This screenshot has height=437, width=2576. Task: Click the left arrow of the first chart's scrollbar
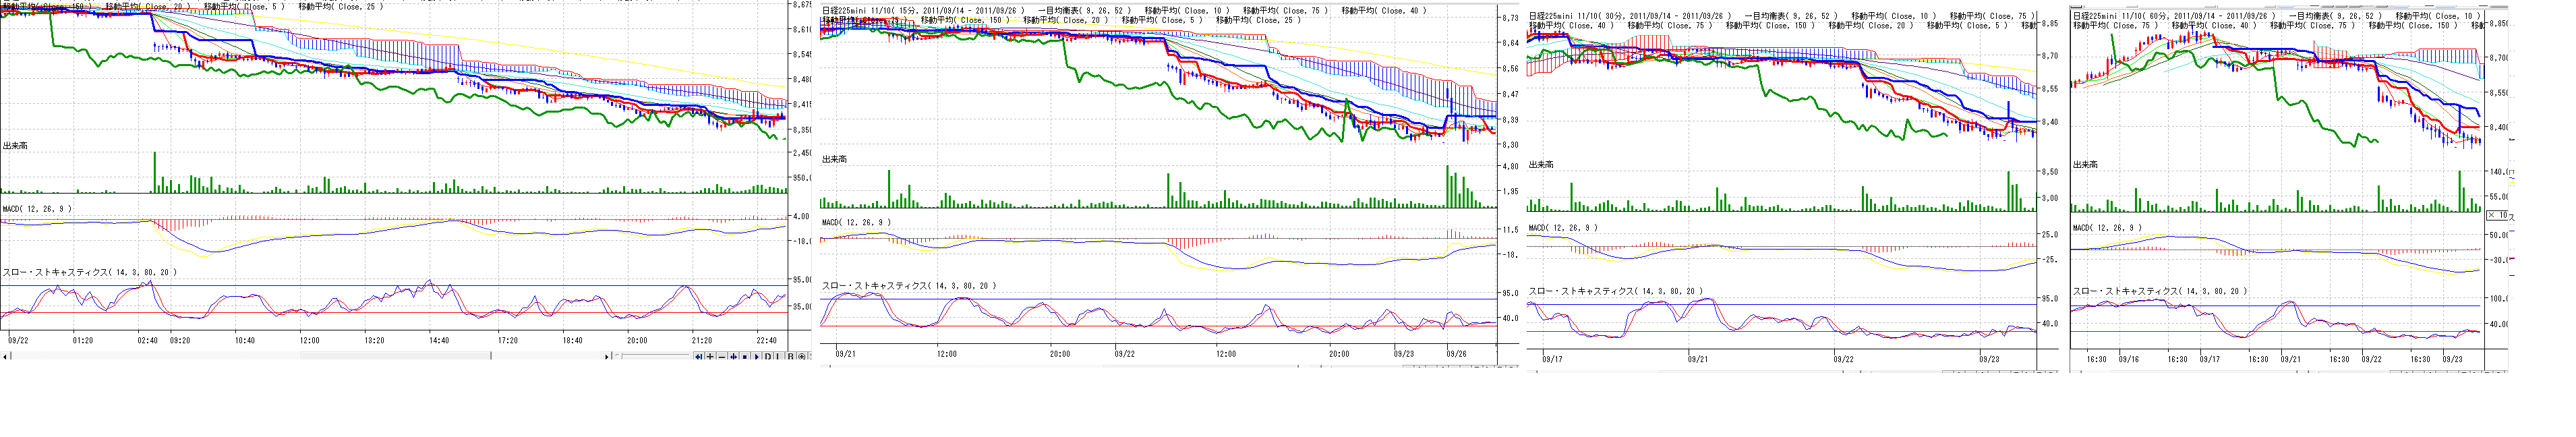[x=6, y=357]
